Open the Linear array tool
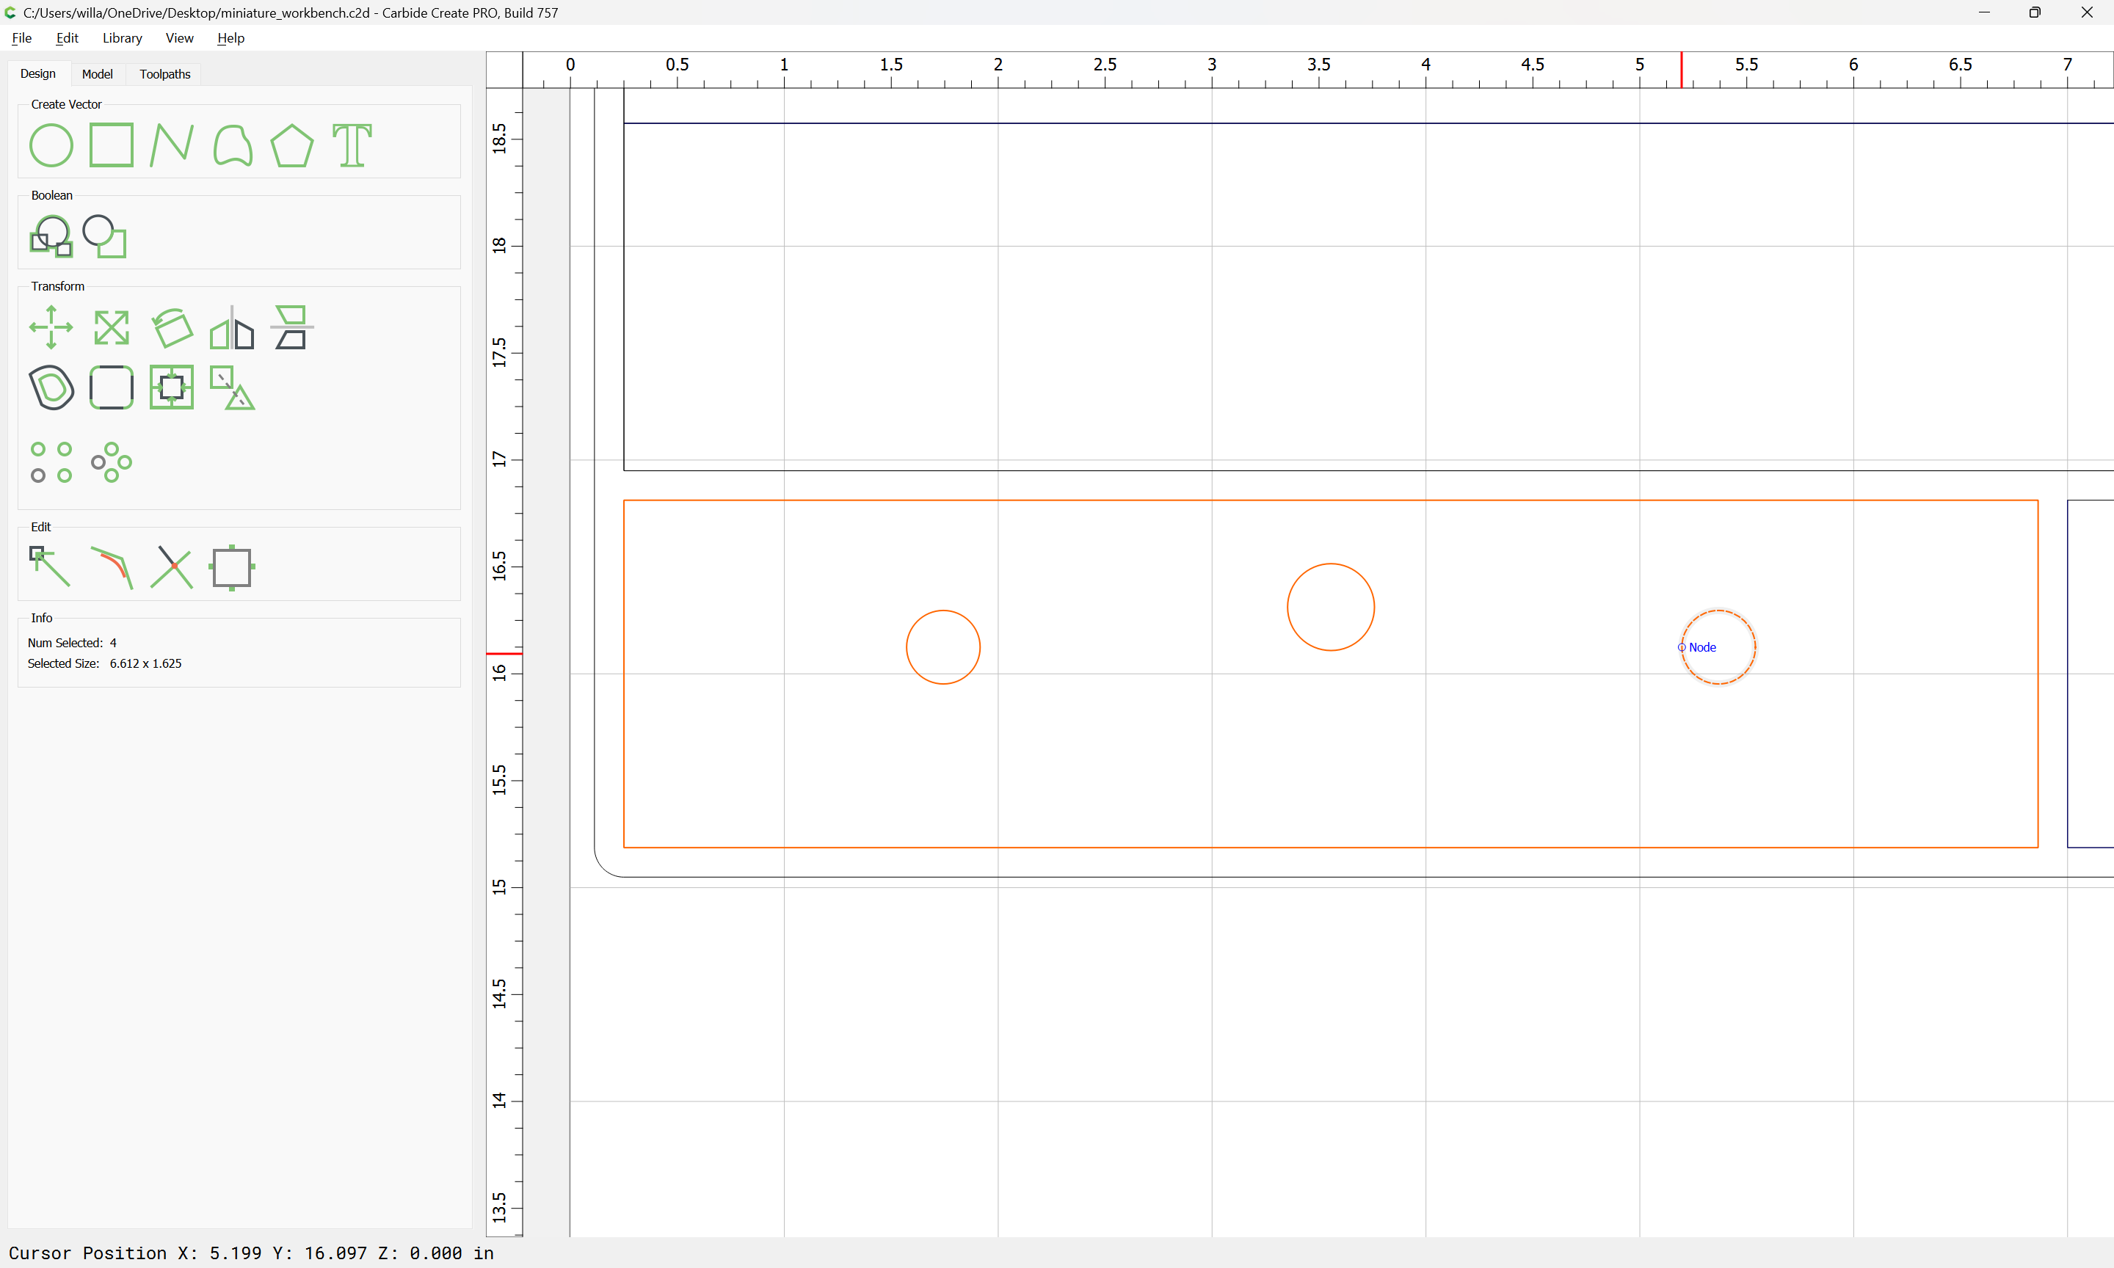 coord(51,462)
